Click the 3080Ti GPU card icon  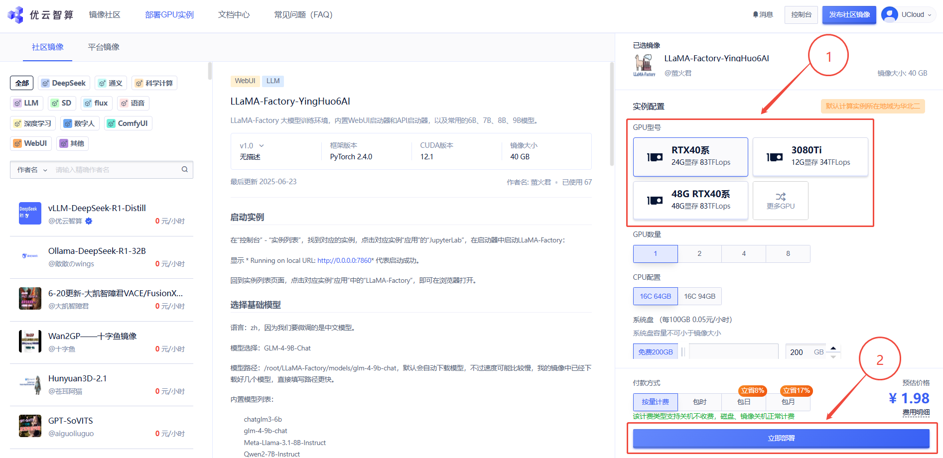click(x=774, y=157)
